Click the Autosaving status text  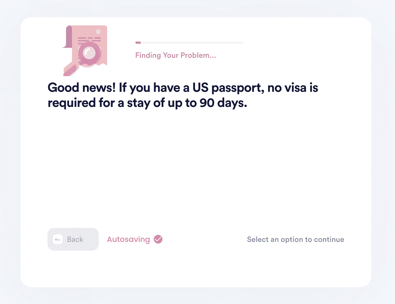(128, 239)
